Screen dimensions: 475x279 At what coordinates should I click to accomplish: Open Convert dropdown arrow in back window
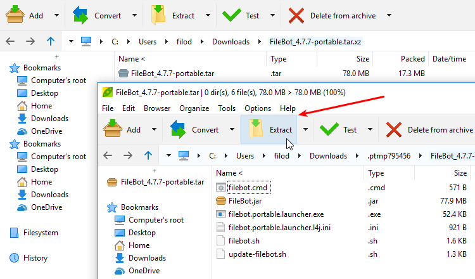[134, 15]
